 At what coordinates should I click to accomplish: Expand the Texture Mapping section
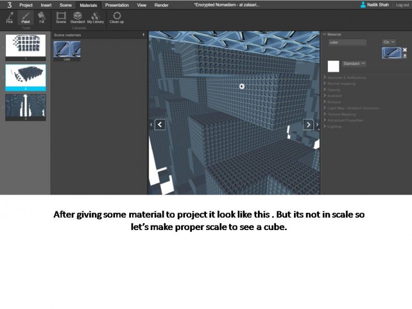coord(345,114)
